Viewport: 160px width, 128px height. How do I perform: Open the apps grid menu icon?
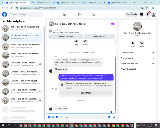[141, 14]
